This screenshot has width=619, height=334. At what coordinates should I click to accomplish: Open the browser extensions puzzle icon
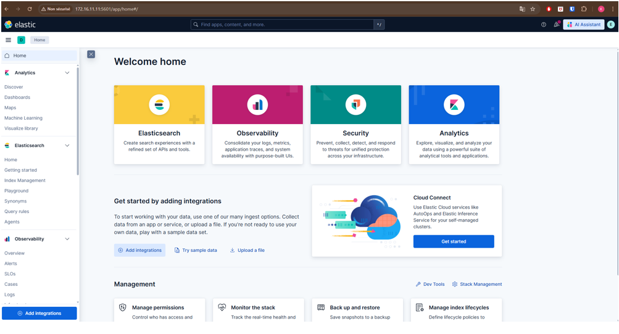(584, 9)
